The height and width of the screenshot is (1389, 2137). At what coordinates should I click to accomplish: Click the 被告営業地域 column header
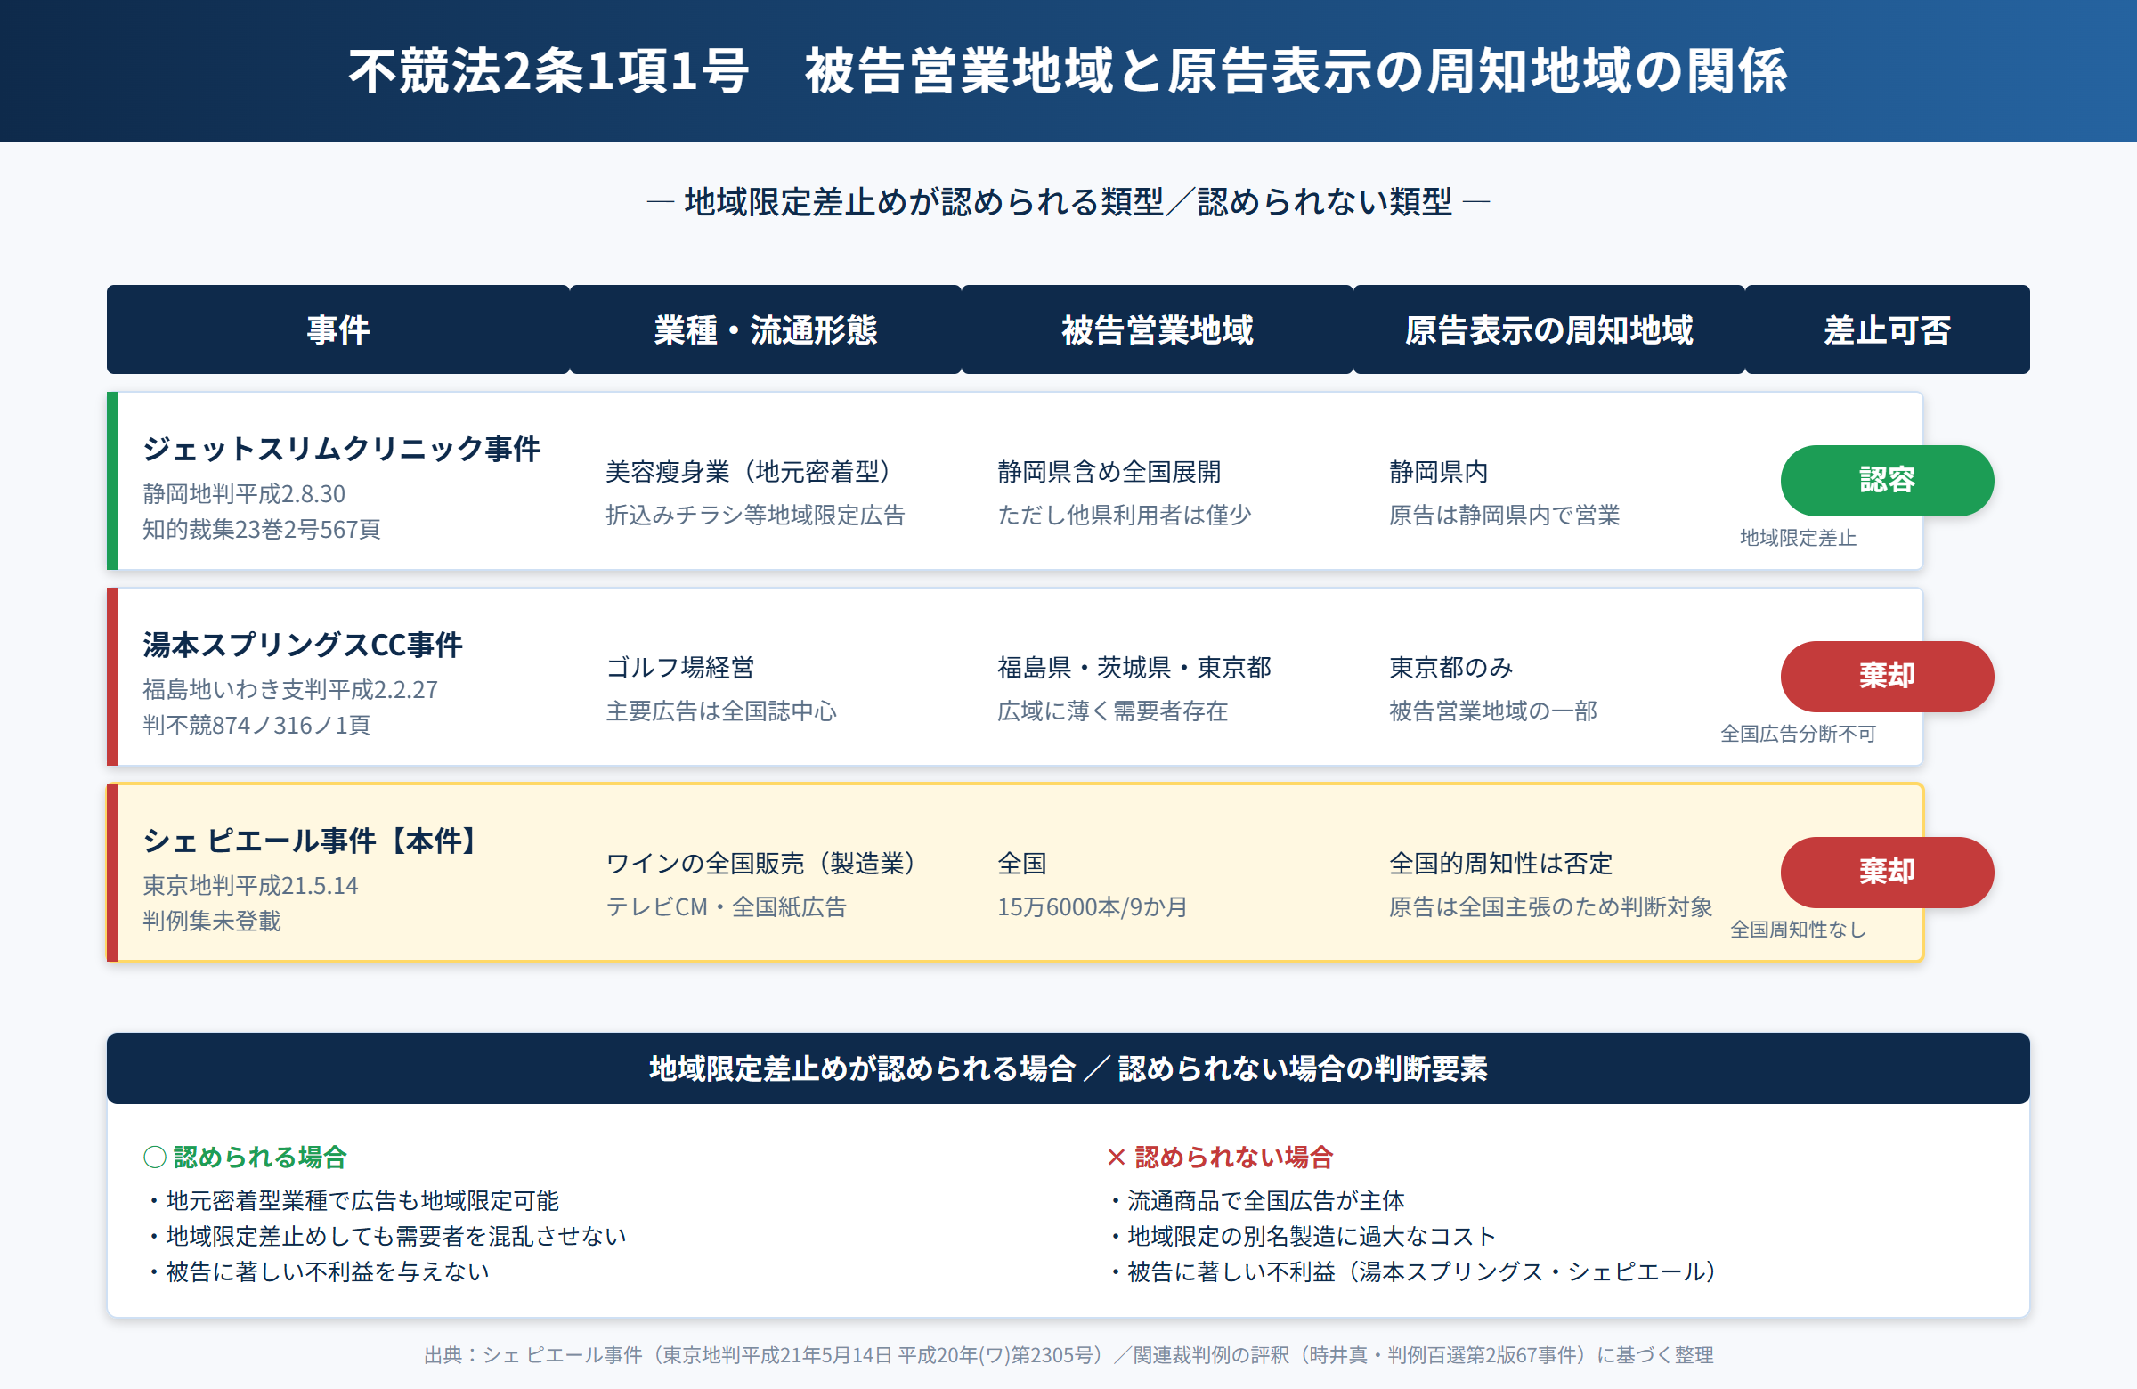tap(1157, 329)
